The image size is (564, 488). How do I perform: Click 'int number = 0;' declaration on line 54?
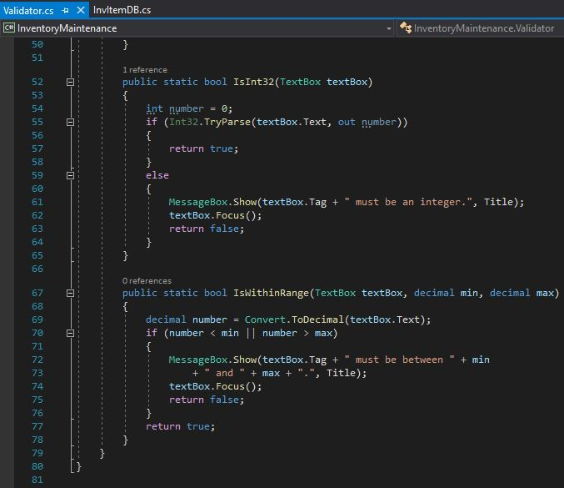pyautogui.click(x=189, y=108)
